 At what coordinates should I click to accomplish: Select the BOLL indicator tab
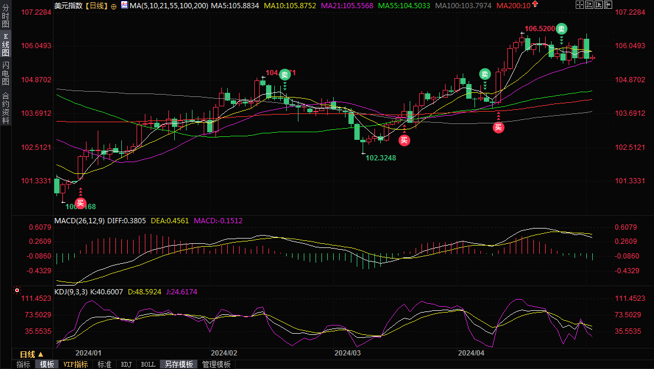tap(148, 364)
